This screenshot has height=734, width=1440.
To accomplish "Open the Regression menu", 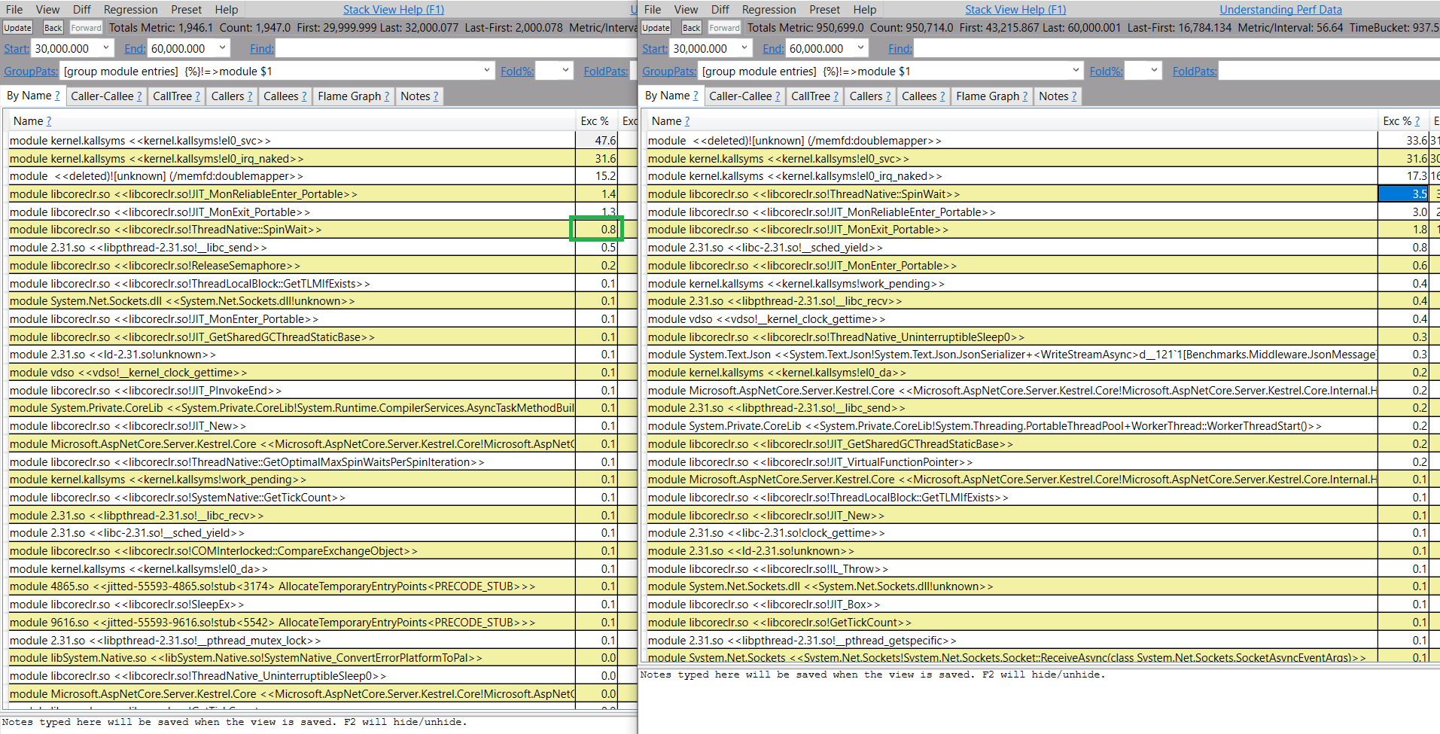I will (x=130, y=9).
